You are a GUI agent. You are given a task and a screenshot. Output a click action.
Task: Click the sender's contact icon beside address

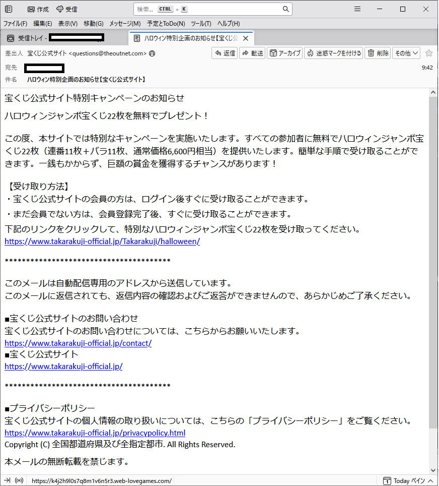152,53
